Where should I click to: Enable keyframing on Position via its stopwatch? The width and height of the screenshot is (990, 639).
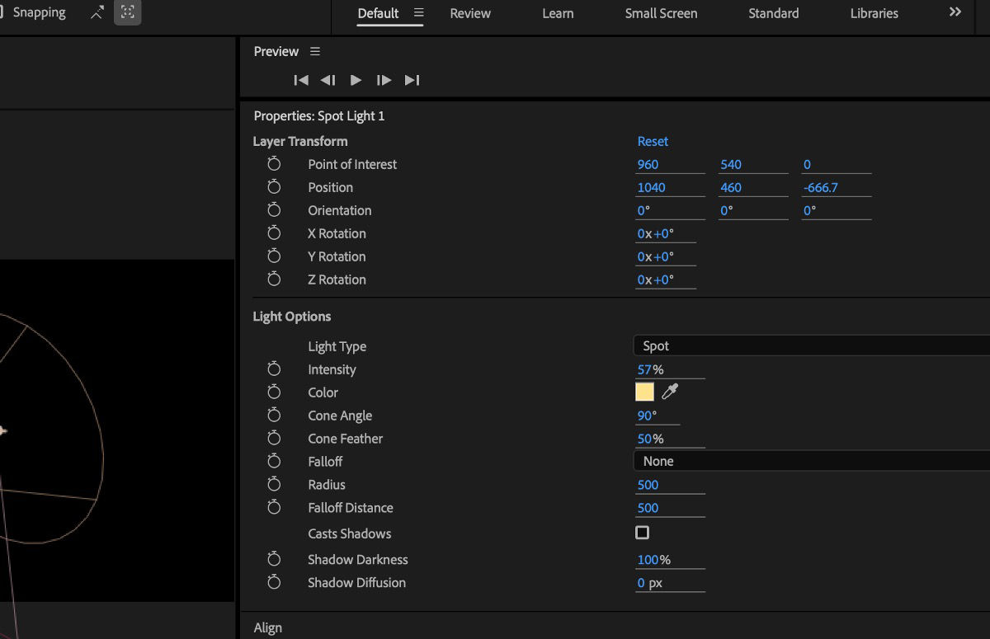point(275,187)
